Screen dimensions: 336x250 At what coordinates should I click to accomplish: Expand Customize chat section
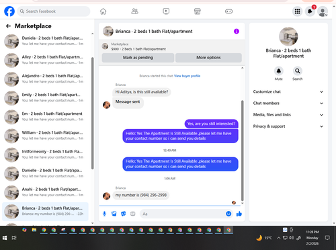click(x=288, y=91)
